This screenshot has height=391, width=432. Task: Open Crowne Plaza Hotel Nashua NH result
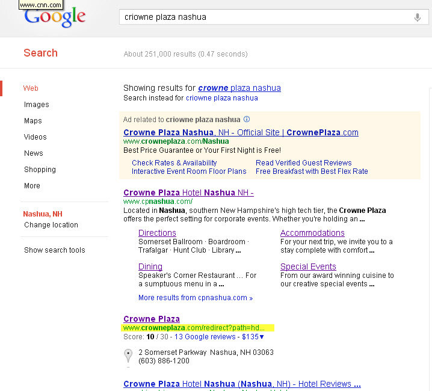coord(188,192)
